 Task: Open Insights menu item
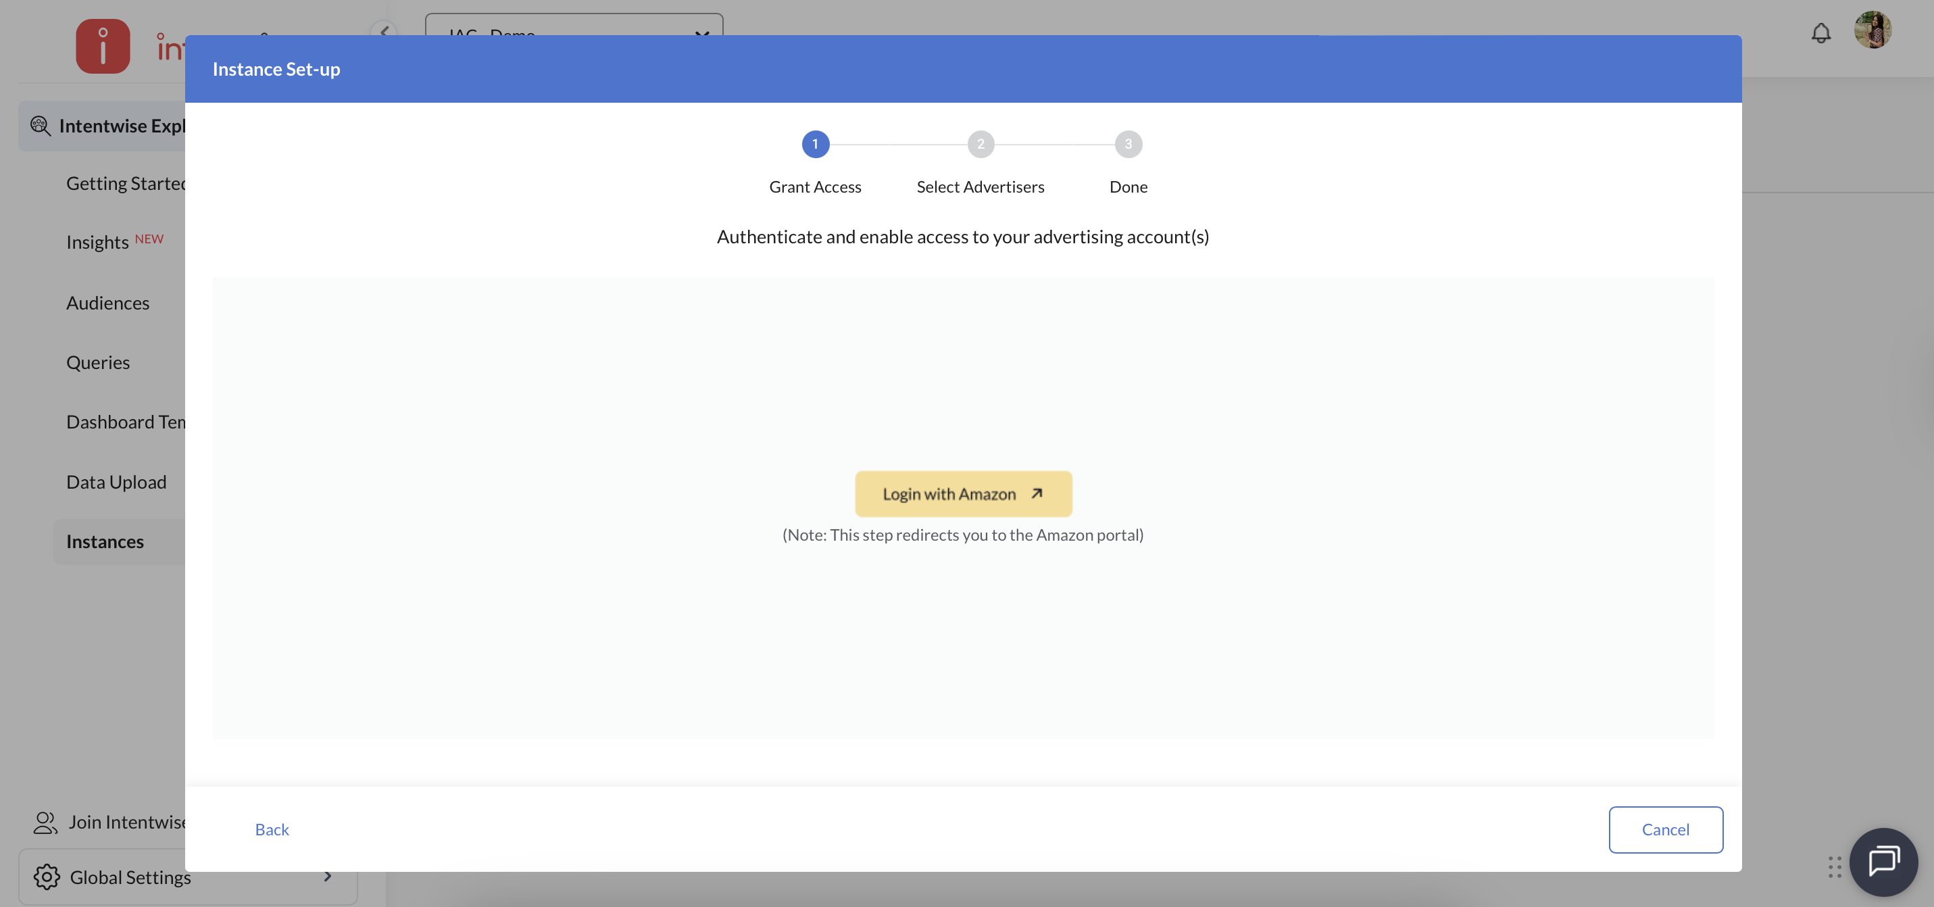(97, 243)
